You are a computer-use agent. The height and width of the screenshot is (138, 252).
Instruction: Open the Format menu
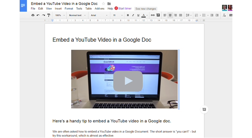pos(69,9)
